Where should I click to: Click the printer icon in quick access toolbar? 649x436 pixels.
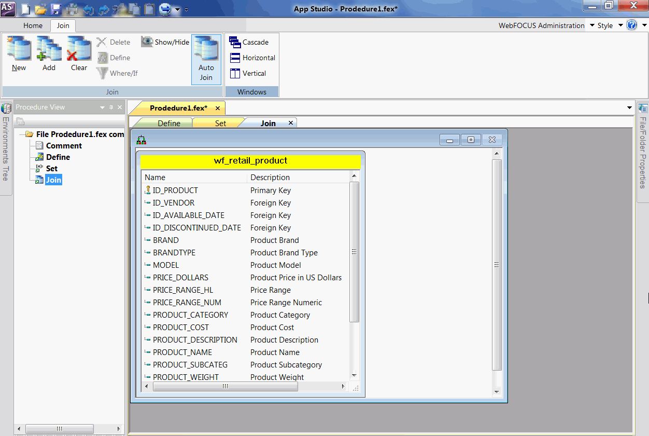(x=72, y=9)
